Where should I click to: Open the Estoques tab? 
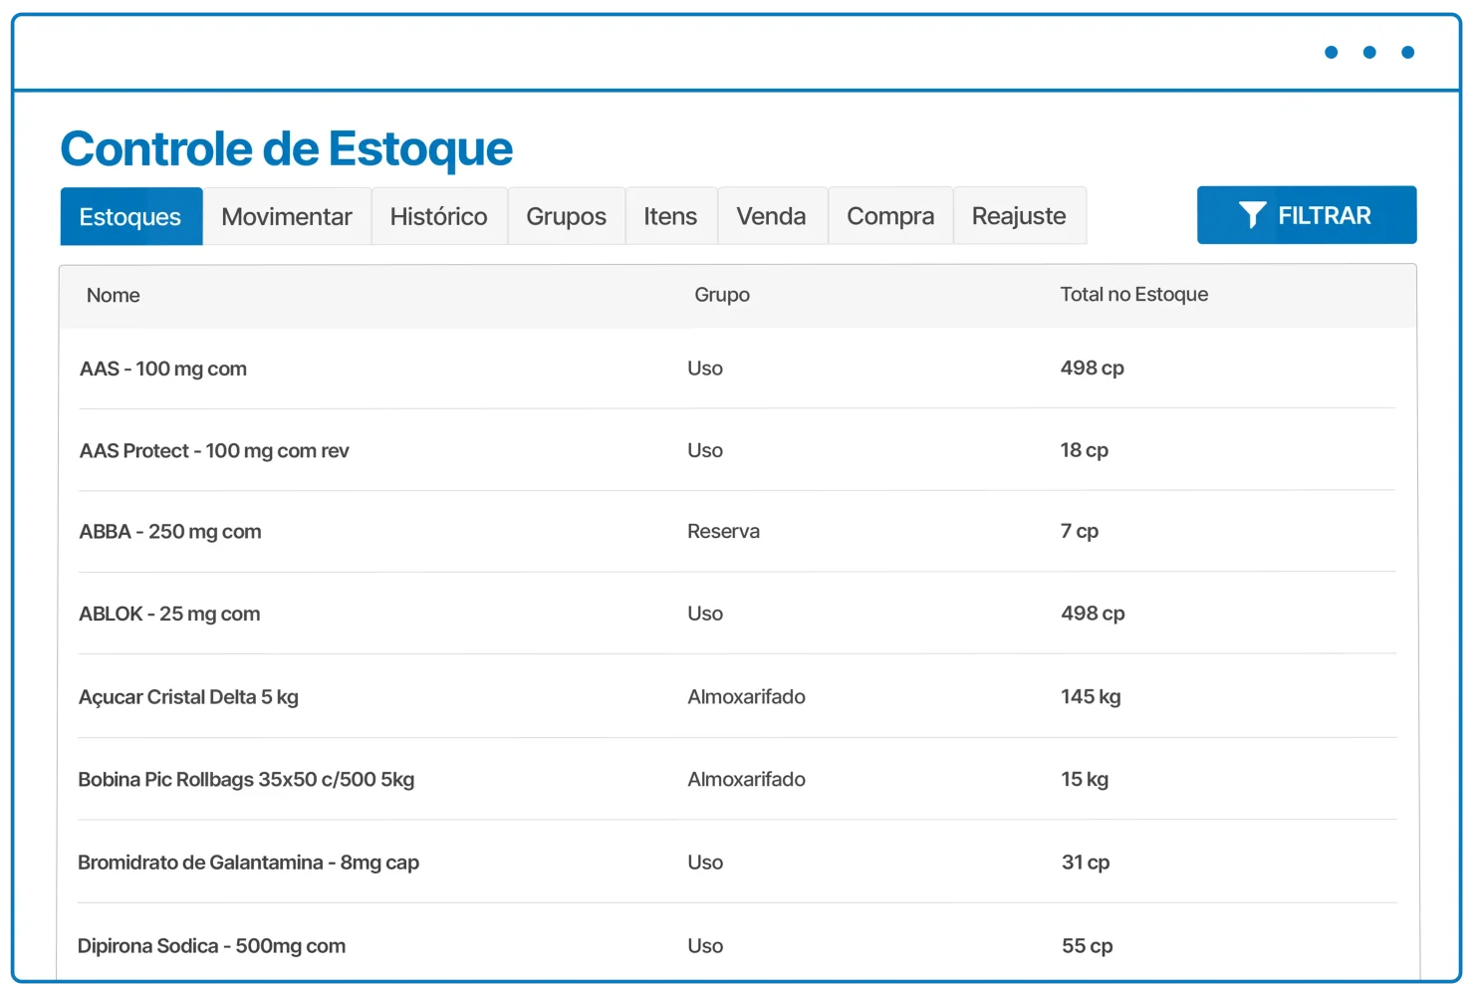[131, 216]
